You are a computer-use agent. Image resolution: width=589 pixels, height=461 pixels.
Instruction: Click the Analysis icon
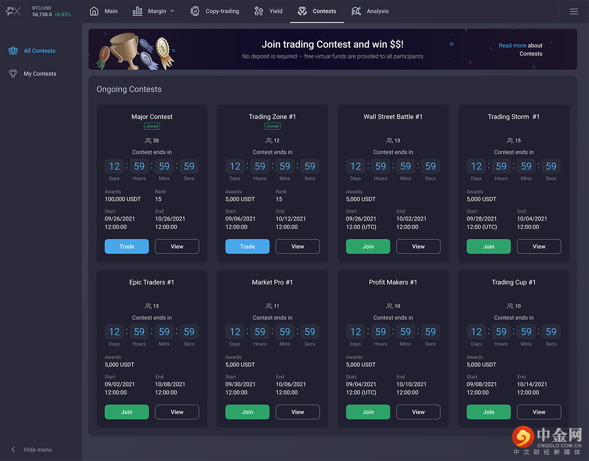tap(356, 11)
